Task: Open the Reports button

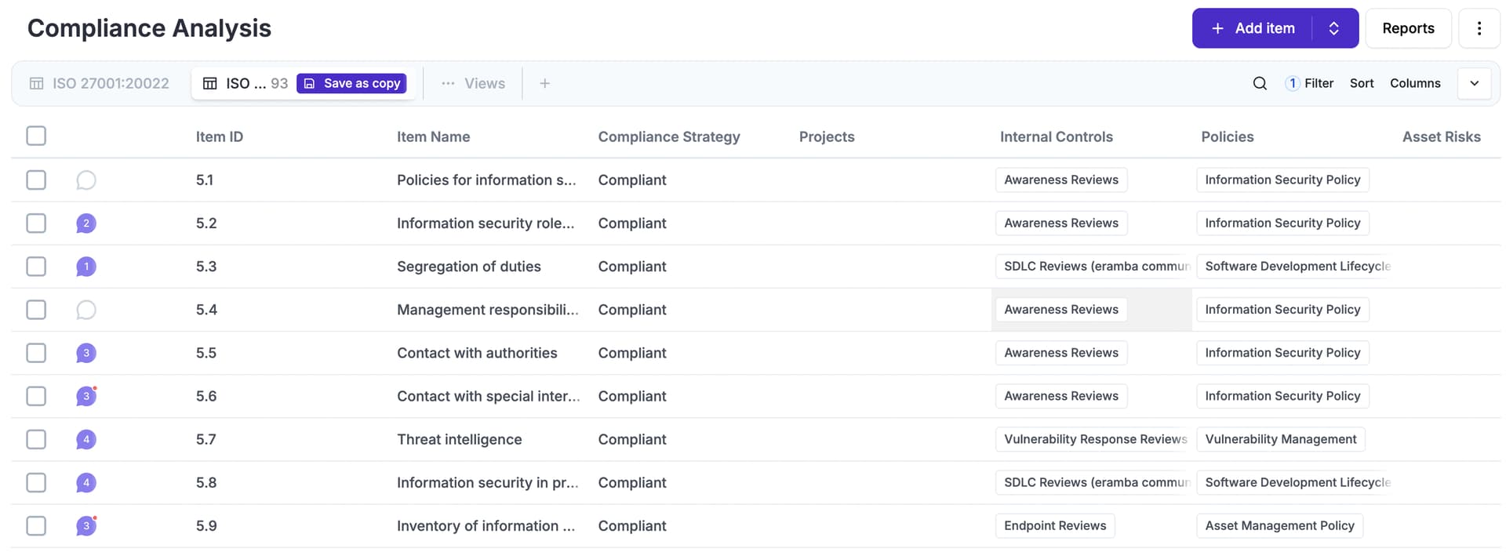Action: pos(1408,28)
